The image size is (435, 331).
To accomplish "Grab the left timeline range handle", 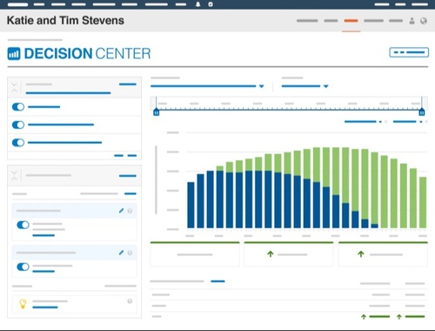I will coord(156,111).
